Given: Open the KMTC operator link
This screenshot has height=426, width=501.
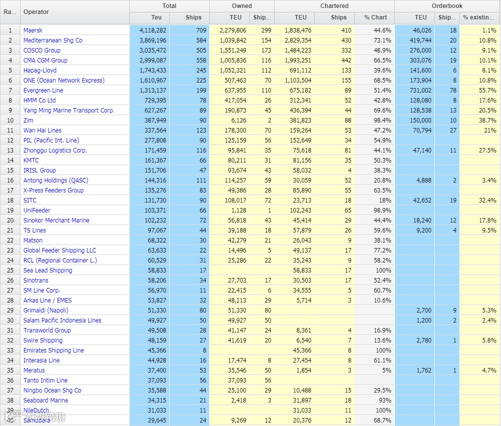Looking at the screenshot, I should pyautogui.click(x=31, y=160).
